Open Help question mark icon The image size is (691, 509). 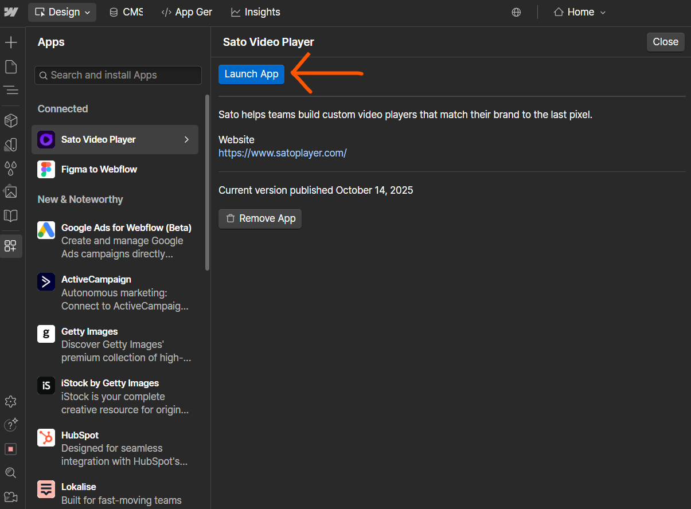pyautogui.click(x=11, y=425)
